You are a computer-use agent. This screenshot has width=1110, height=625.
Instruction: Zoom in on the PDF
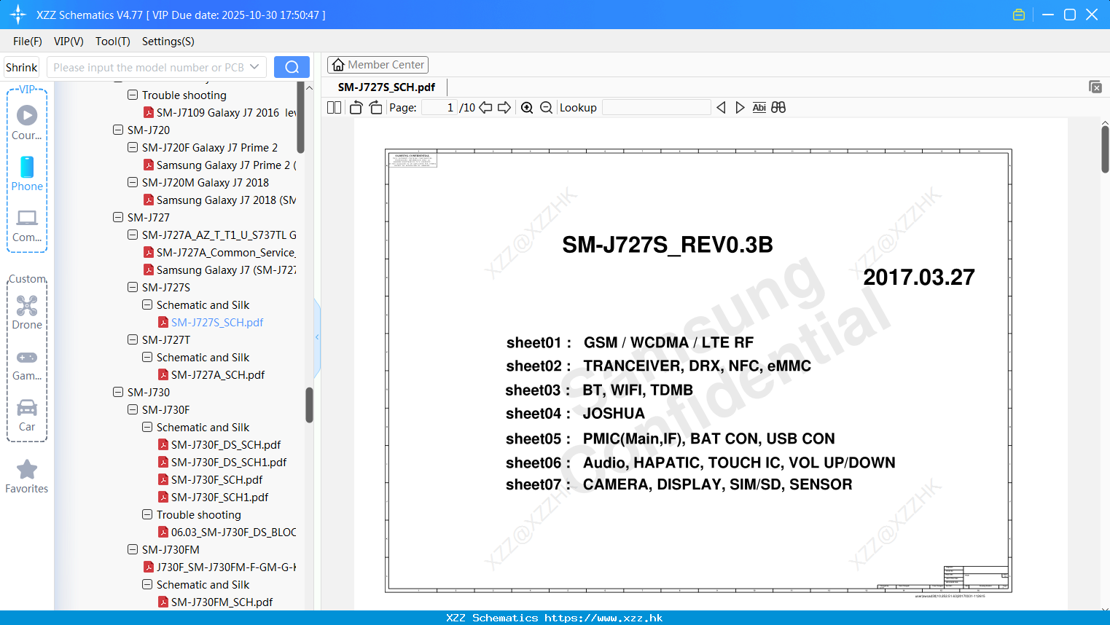(527, 107)
